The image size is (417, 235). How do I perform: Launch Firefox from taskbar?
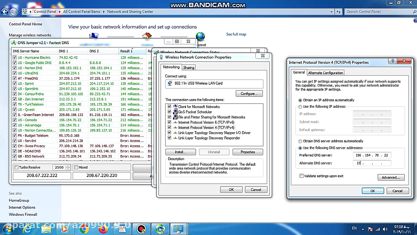(103, 229)
